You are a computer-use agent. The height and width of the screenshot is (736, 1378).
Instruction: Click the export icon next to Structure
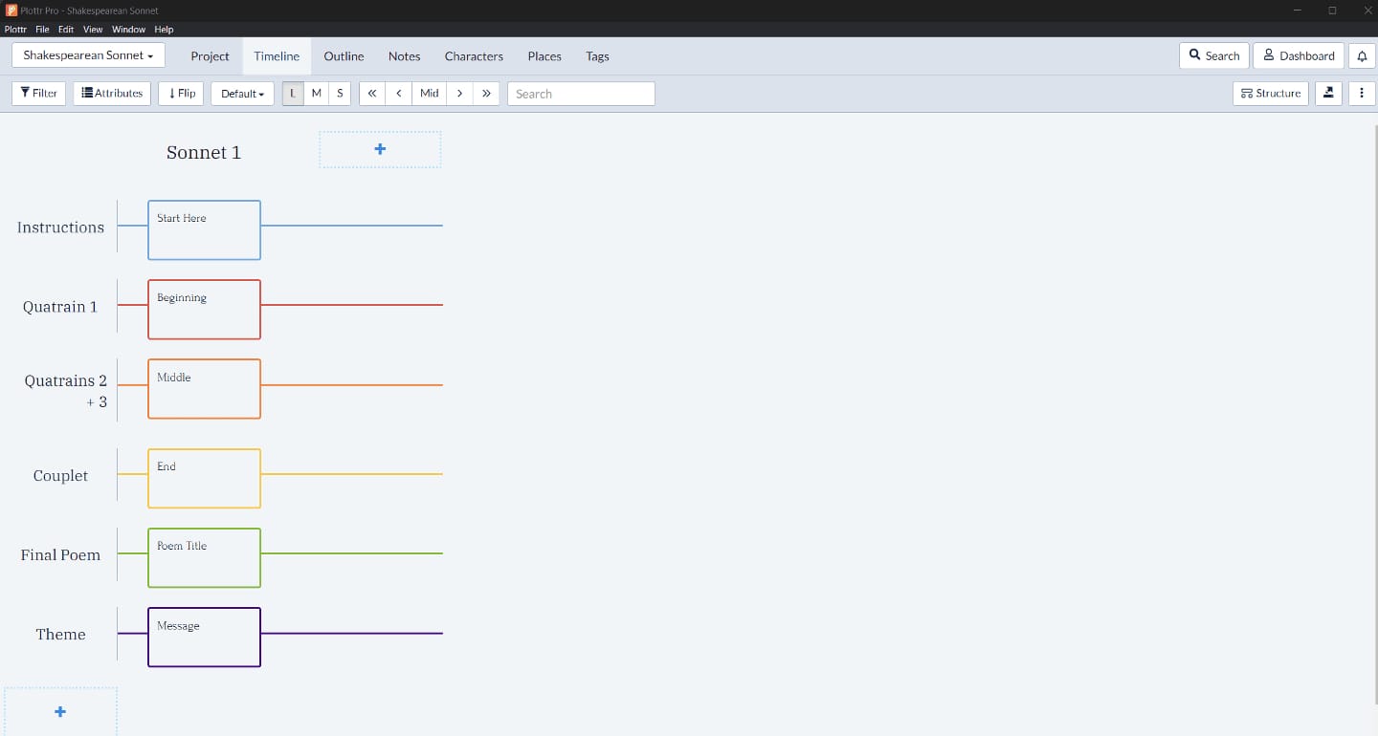[x=1328, y=94]
